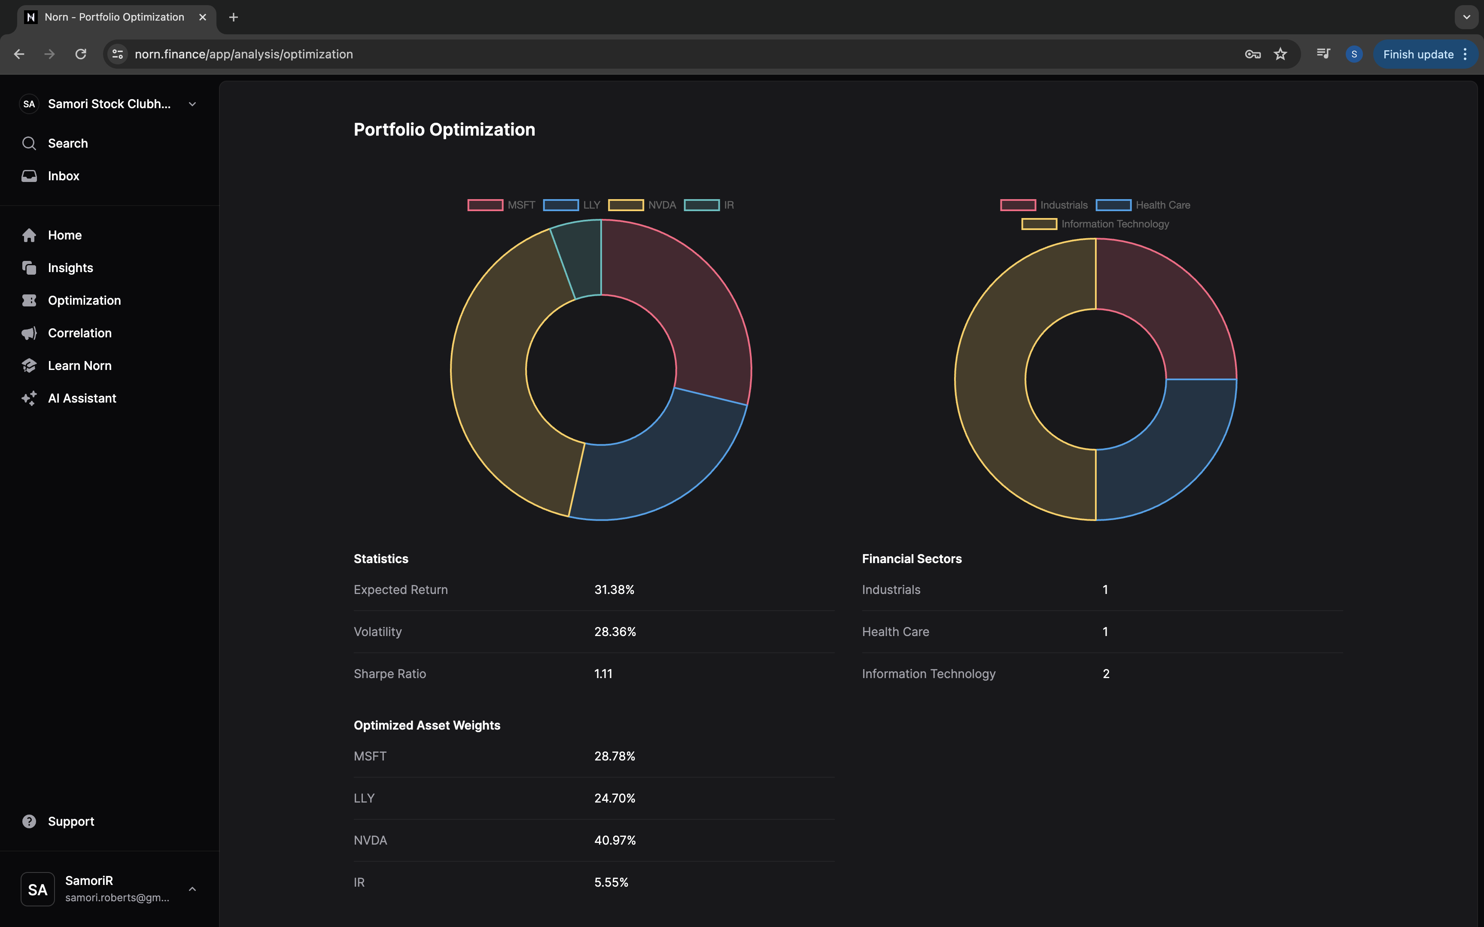Screen dimensions: 1484x927
Task: Click the Support question mark icon
Action: pyautogui.click(x=29, y=821)
